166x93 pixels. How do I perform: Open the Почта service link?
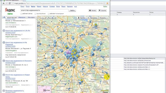(x=28, y=6)
